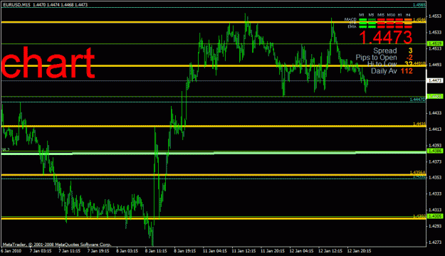Select the white 1.4473 current price axis tag
Image resolution: width=445 pixels, height=256 pixels.
tap(435, 81)
